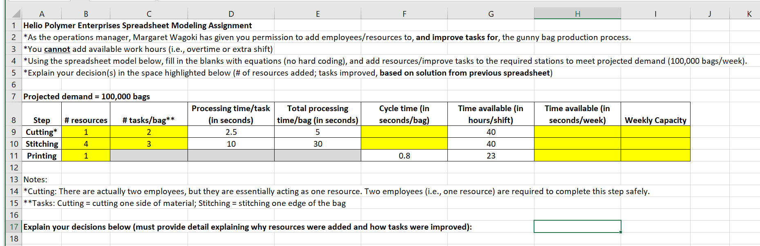The image size is (760, 246).
Task: Click the title cell 'Helio Polymer Enterprises Spreadsheet Modeling Assignment'
Action: [x=138, y=25]
